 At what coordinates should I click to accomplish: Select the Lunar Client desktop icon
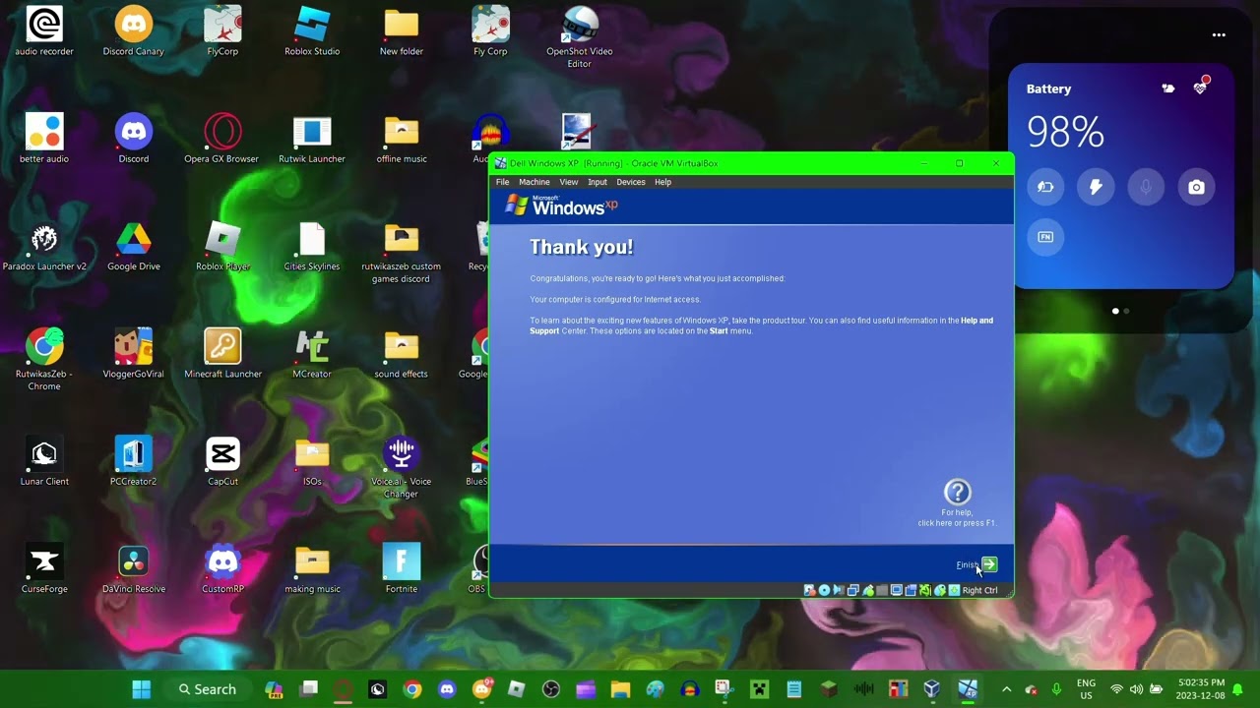coord(44,461)
